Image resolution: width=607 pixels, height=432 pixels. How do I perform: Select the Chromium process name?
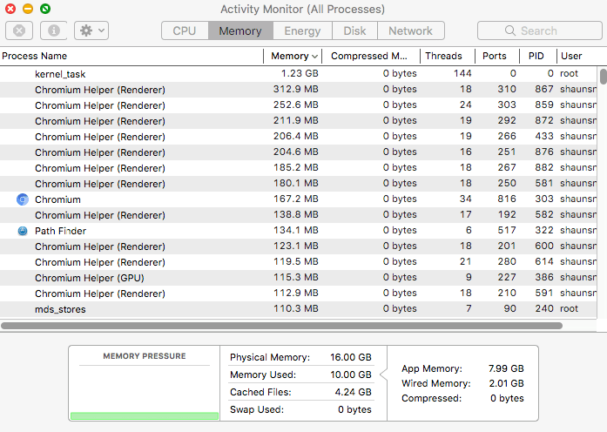(57, 199)
